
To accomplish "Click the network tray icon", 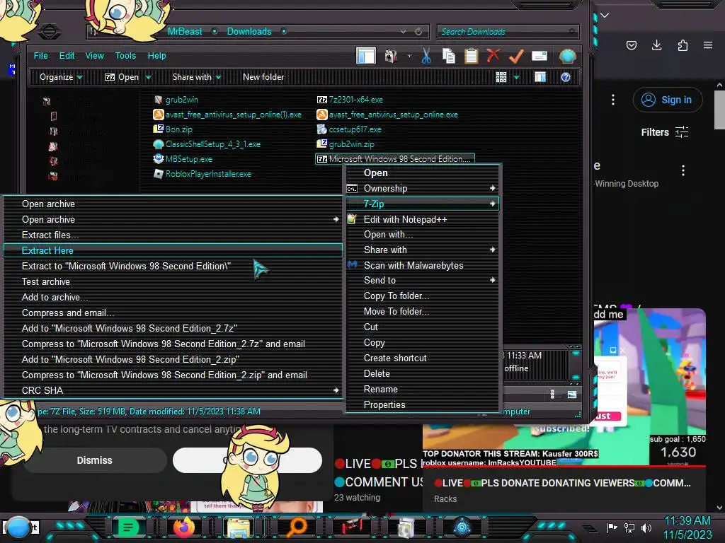I will pyautogui.click(x=629, y=527).
